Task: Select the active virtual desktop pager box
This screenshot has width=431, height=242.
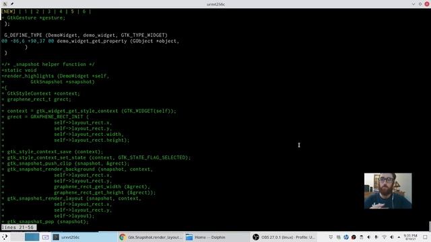Action: (32, 237)
